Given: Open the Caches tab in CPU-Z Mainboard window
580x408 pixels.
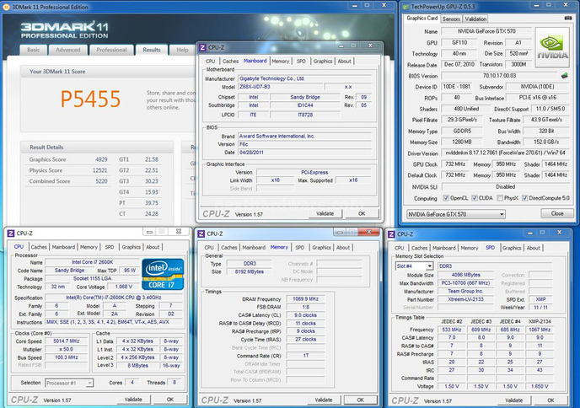Looking at the screenshot, I should (x=230, y=62).
